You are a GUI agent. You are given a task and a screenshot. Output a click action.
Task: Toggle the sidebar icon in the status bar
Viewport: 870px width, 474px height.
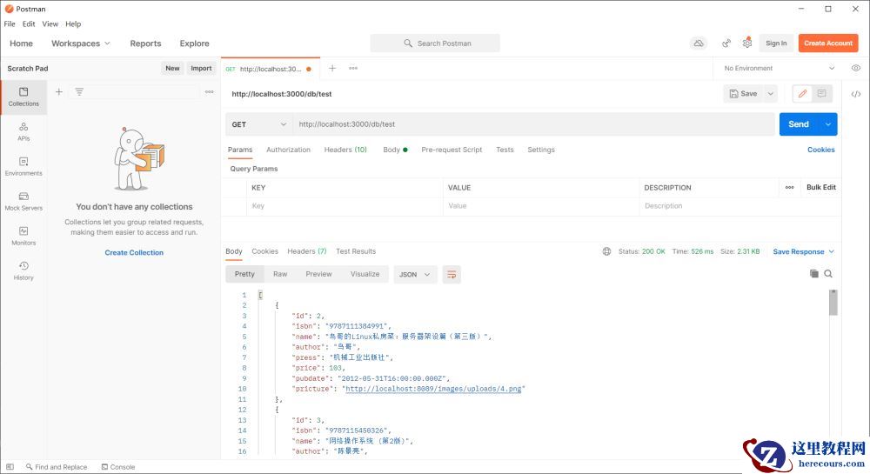pos(10,467)
